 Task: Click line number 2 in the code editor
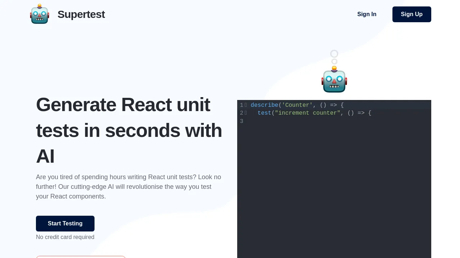tap(241, 113)
